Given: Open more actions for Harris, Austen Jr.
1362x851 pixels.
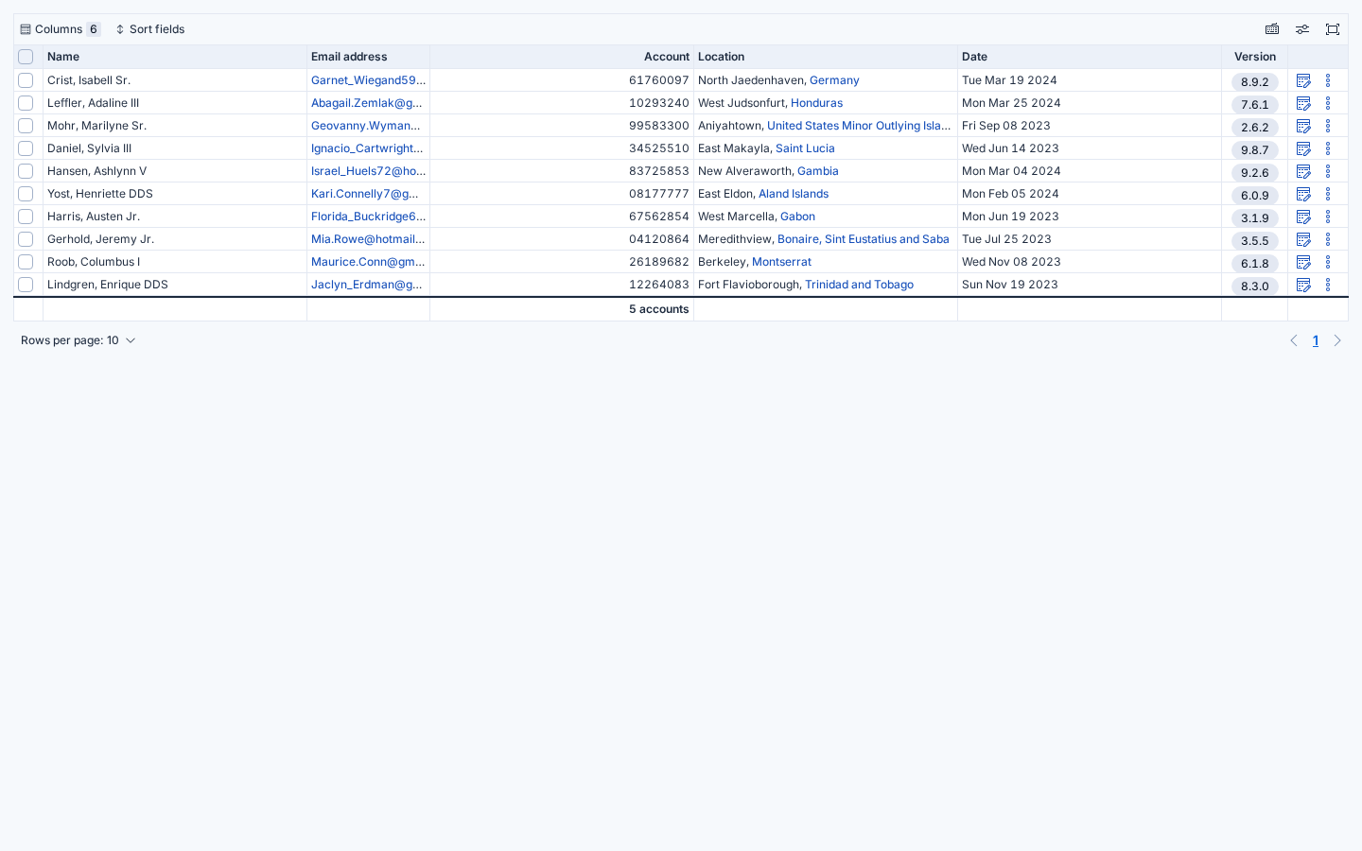Looking at the screenshot, I should tap(1328, 217).
